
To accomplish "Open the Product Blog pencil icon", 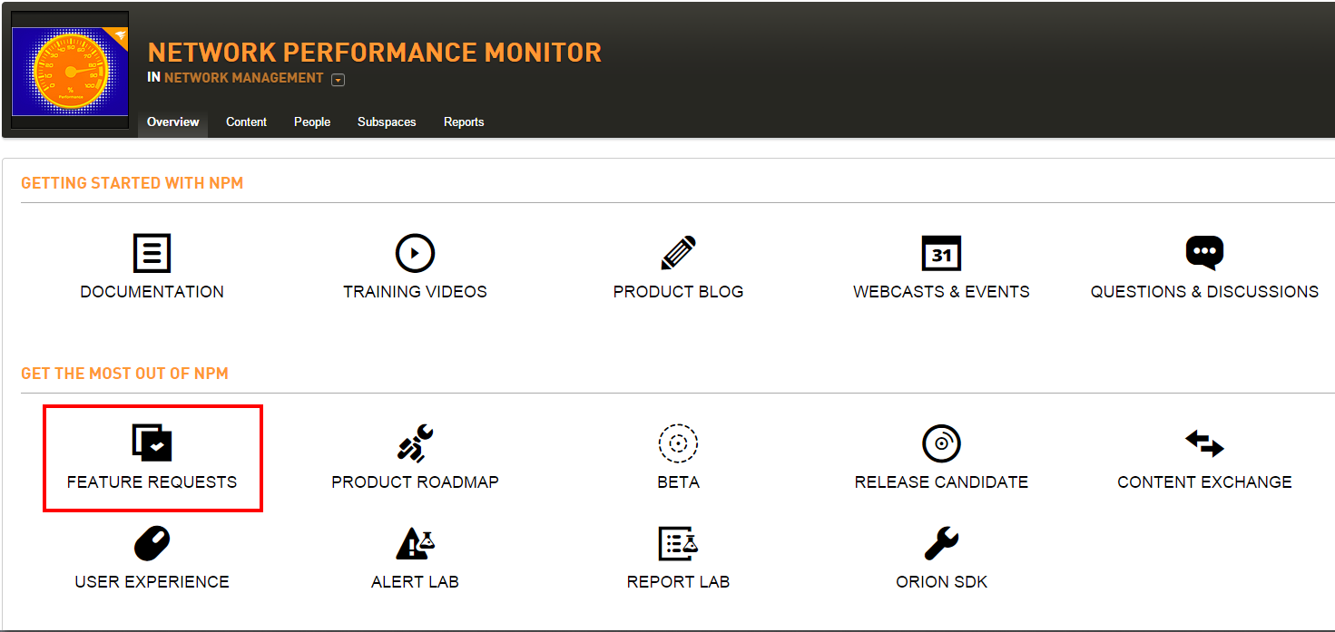I will click(x=678, y=254).
